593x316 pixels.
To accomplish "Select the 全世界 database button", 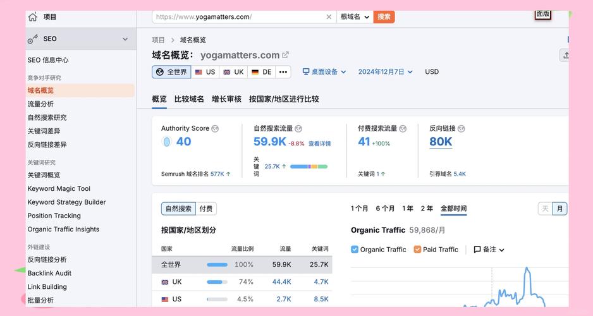I will click(172, 72).
